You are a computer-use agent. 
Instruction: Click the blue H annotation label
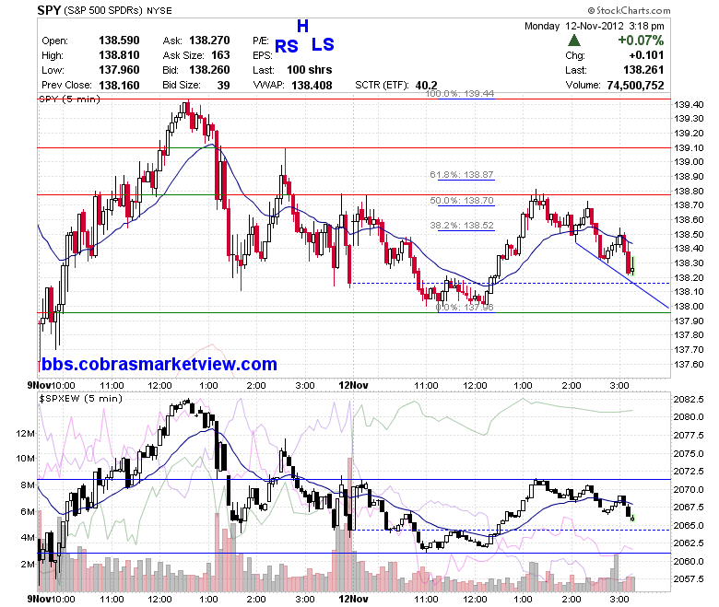[302, 26]
